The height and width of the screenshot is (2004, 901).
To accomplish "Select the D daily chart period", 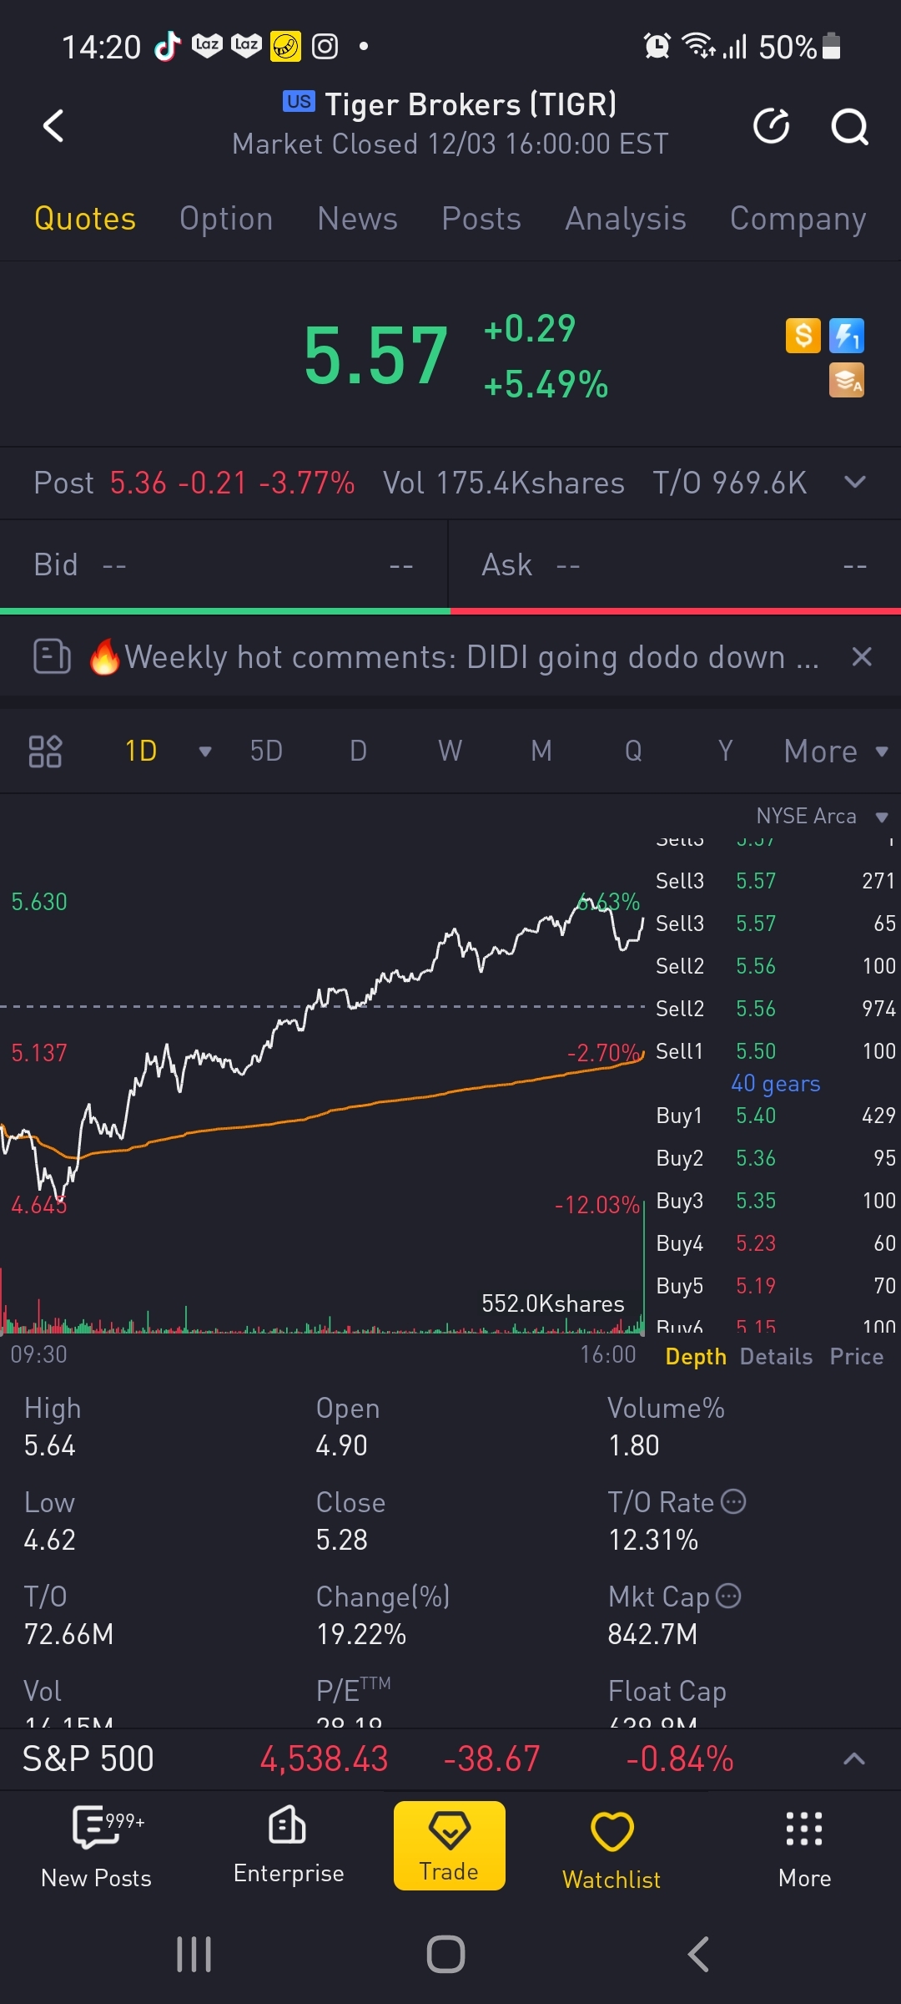I will tap(358, 751).
